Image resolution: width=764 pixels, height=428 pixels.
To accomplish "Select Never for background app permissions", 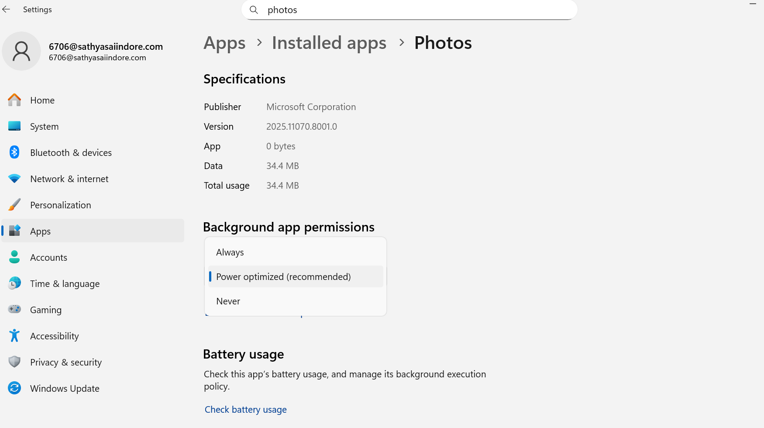I will click(228, 301).
